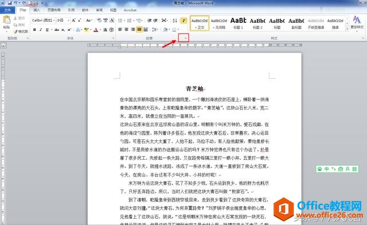The width and height of the screenshot is (367, 225).
Task: Grow the font size
Action: coord(73,21)
